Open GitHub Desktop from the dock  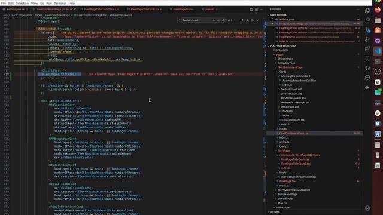coord(378,41)
